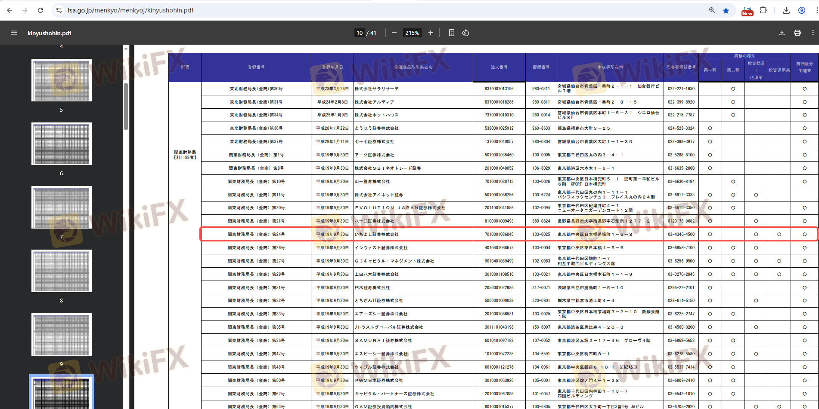View site information icon in address bar

(x=59, y=10)
